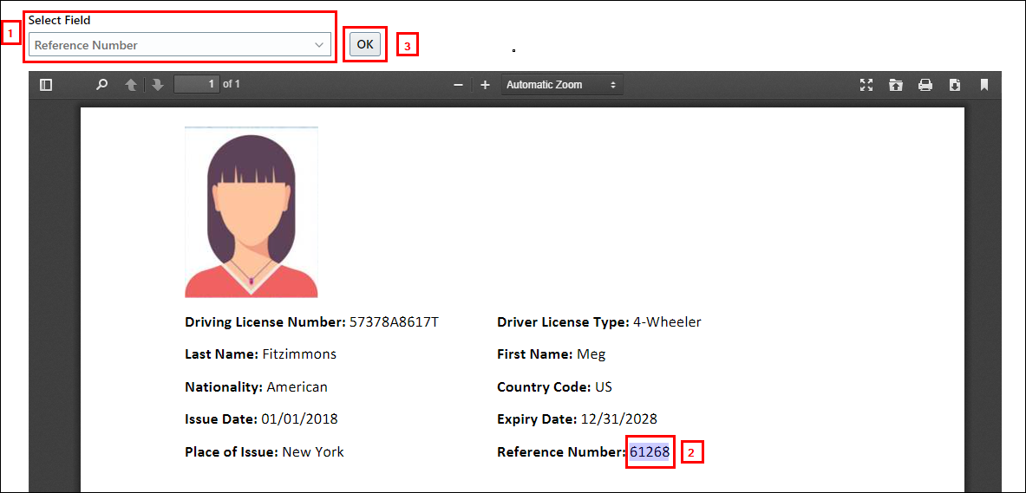Go to previous page arrow
Screen dimensions: 1026x493
click(x=131, y=85)
